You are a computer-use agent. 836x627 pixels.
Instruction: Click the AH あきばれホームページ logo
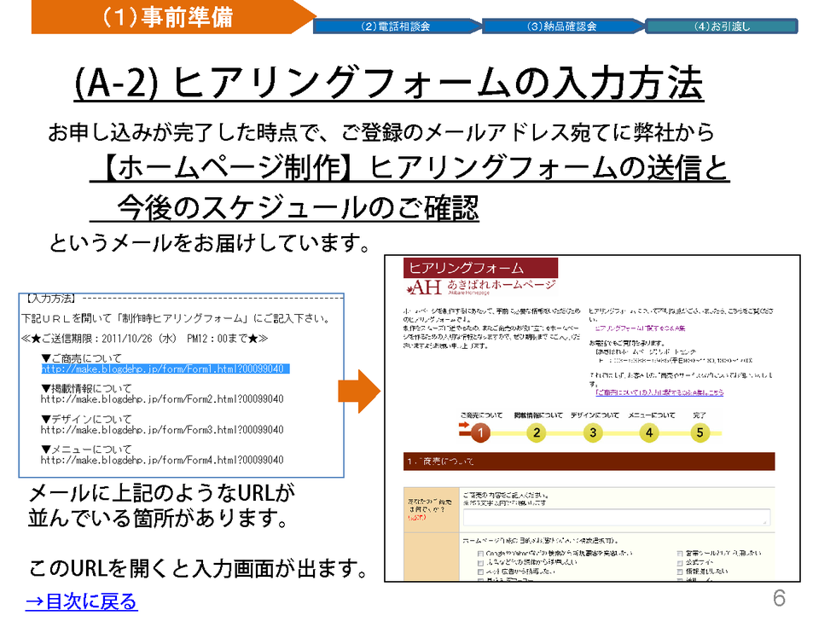[x=482, y=286]
